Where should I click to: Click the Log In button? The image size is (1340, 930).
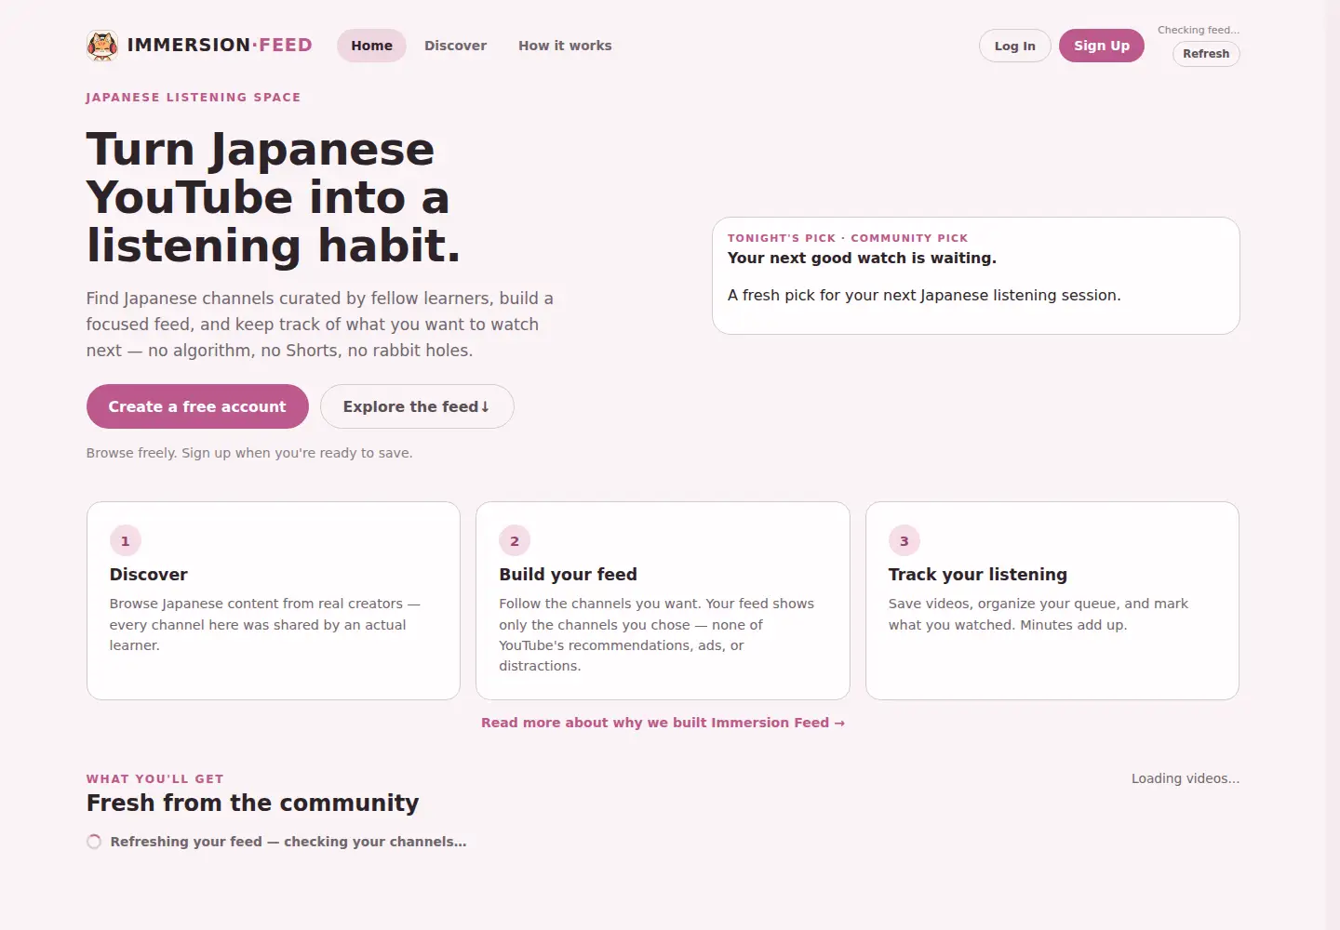click(1014, 46)
